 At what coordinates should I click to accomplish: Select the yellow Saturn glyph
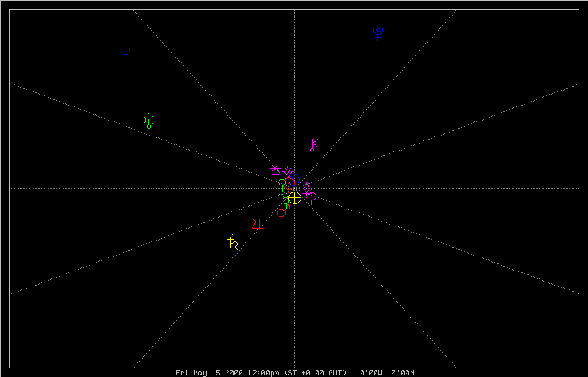233,242
